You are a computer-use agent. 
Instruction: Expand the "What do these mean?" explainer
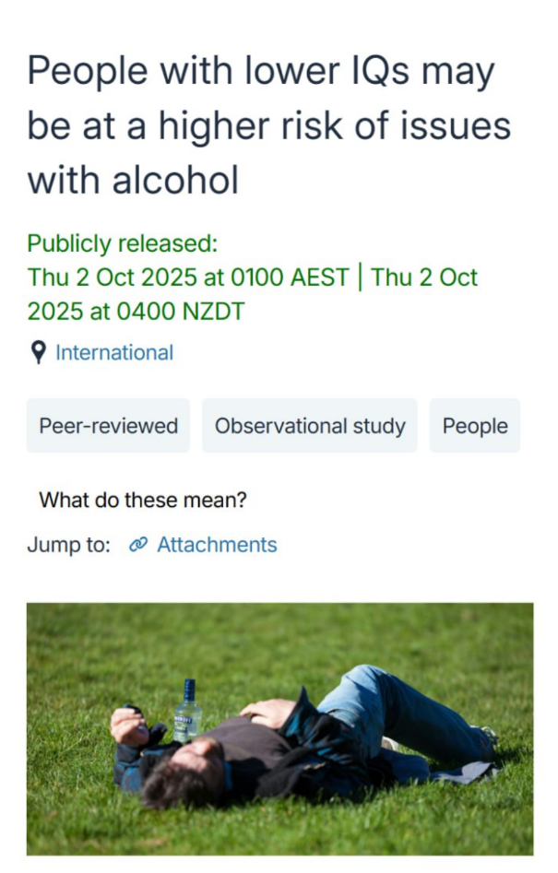143,501
